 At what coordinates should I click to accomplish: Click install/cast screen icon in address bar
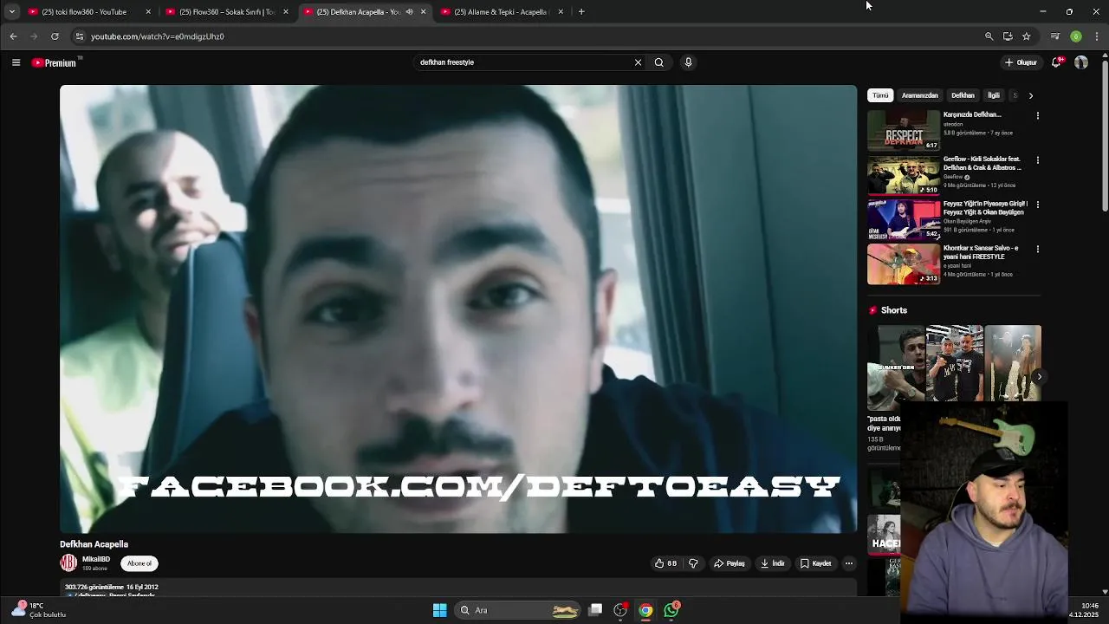1008,36
